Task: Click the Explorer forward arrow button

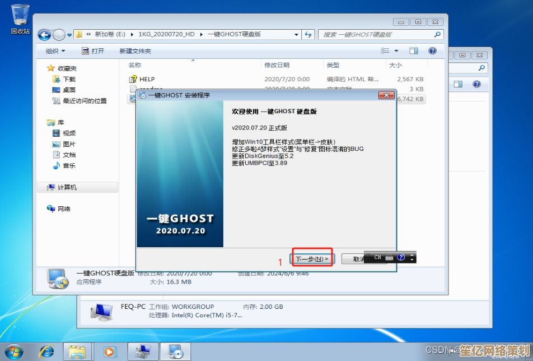Action: [59, 34]
